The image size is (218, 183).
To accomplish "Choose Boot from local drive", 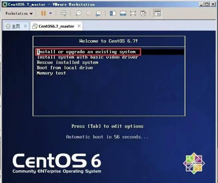I will [65, 68].
